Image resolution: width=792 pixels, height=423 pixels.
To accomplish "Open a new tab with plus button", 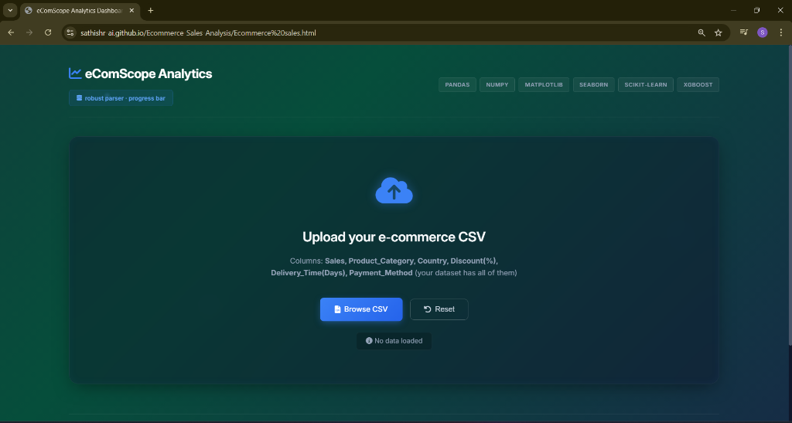I will pos(150,10).
